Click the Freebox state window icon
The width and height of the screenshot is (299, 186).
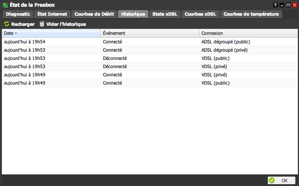(5, 5)
